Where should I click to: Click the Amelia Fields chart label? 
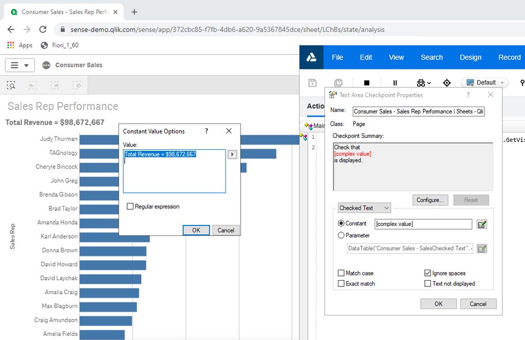point(60,334)
